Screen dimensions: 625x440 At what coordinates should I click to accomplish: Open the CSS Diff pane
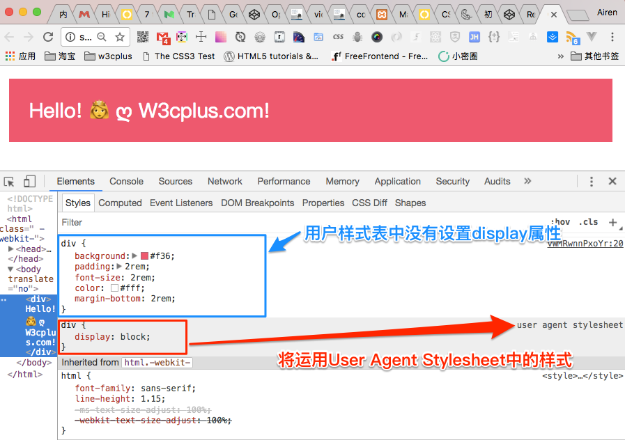(369, 203)
